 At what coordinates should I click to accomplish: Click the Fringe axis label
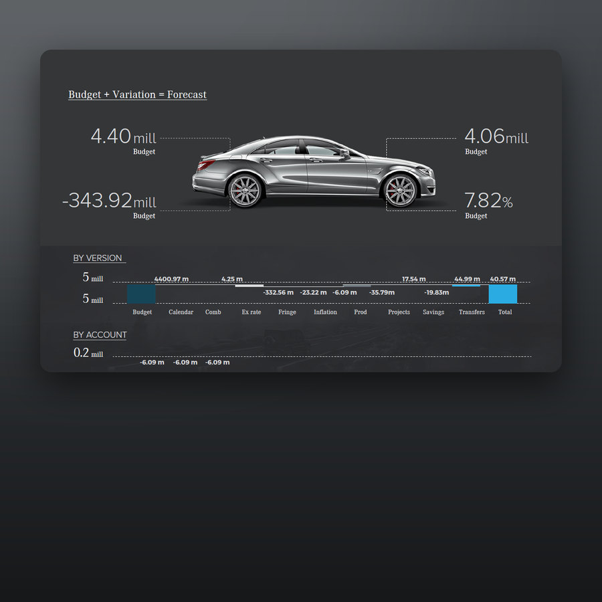(287, 312)
